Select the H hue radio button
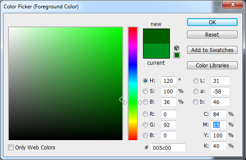 click(x=145, y=81)
